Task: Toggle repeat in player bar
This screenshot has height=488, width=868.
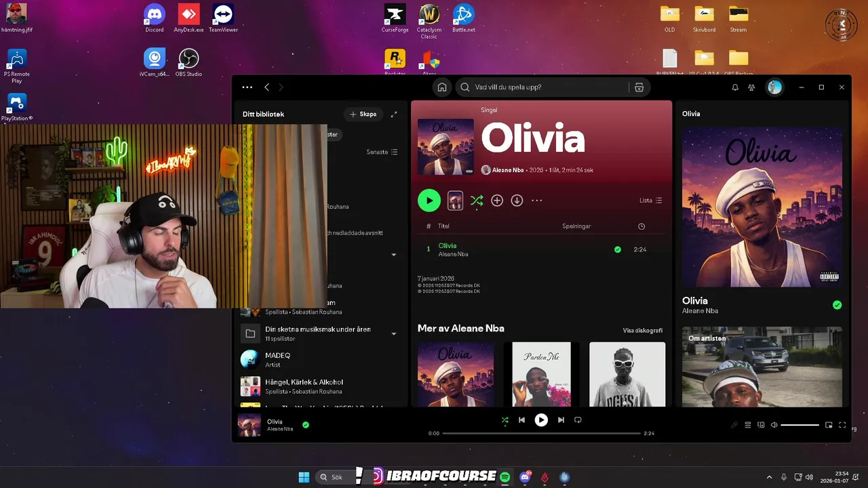Action: pyautogui.click(x=578, y=420)
